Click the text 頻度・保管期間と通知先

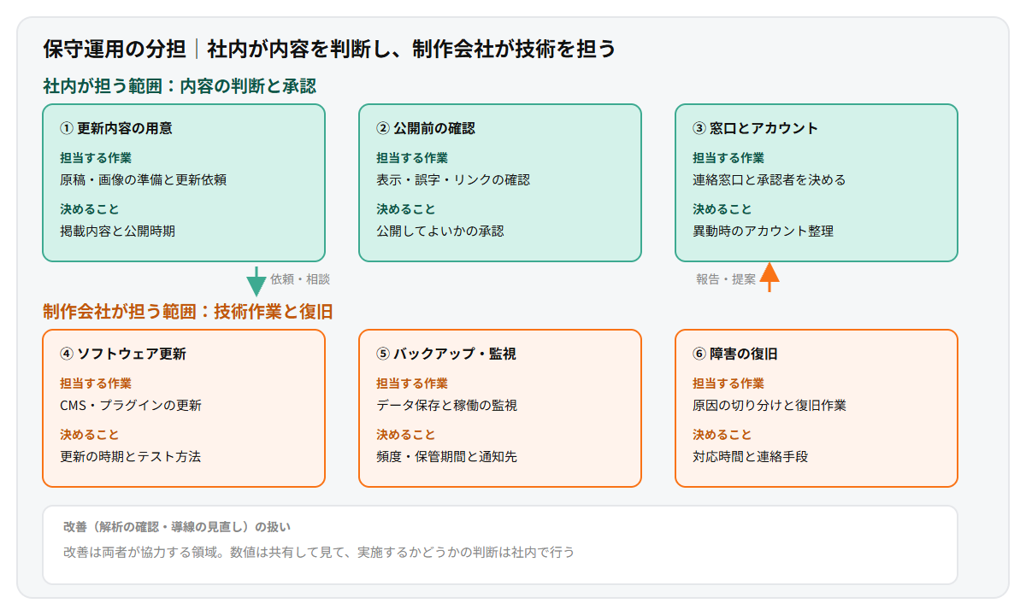coord(447,457)
